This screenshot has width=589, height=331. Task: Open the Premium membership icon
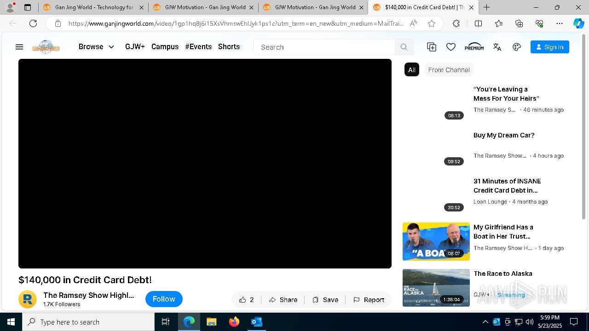pos(474,47)
